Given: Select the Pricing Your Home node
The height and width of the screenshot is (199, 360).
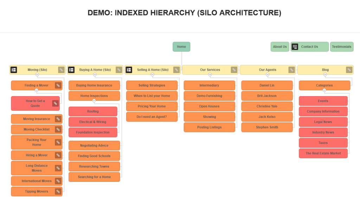Looking at the screenshot, I should [152, 106].
